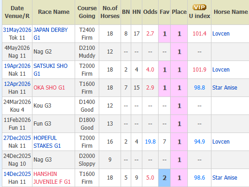
Task: Open the 12Apr2026 race date link
Action: (17, 84)
